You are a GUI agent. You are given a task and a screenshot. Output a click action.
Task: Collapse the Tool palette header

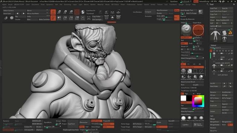pyautogui.click(x=211, y=4)
